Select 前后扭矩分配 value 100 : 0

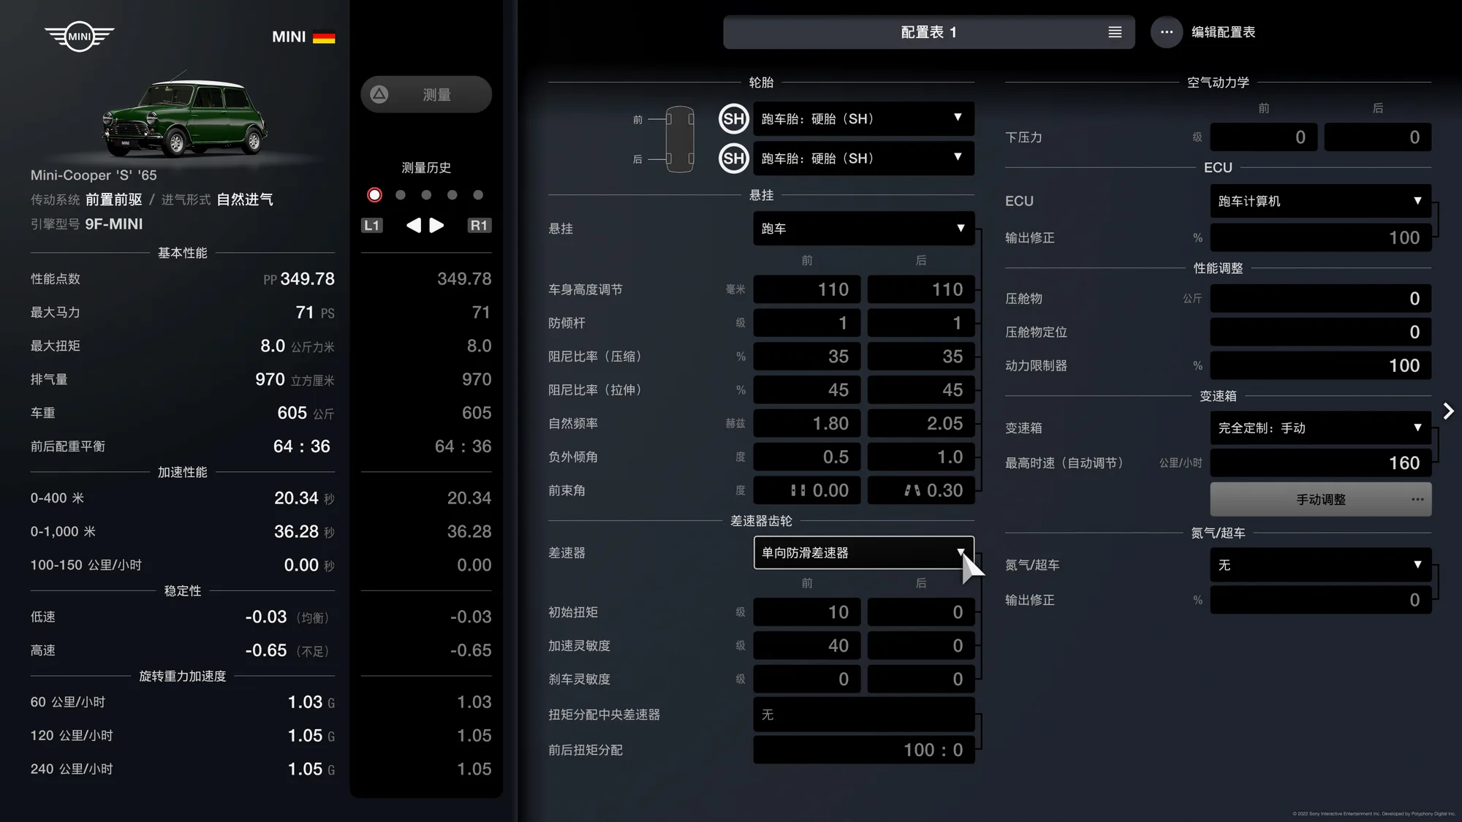[x=864, y=750]
